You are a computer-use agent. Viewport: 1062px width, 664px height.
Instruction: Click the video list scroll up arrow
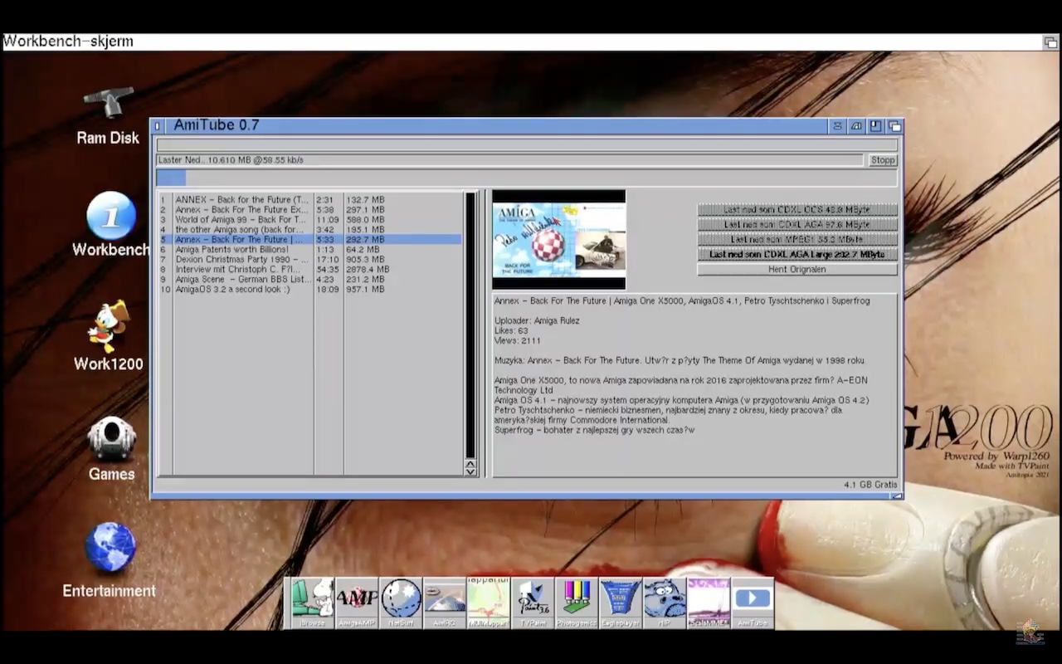470,462
